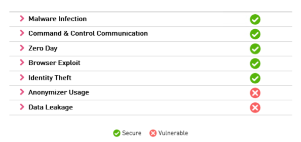Click the Vulnerable legend label
Screen dimensions: 301x142
tap(173, 133)
